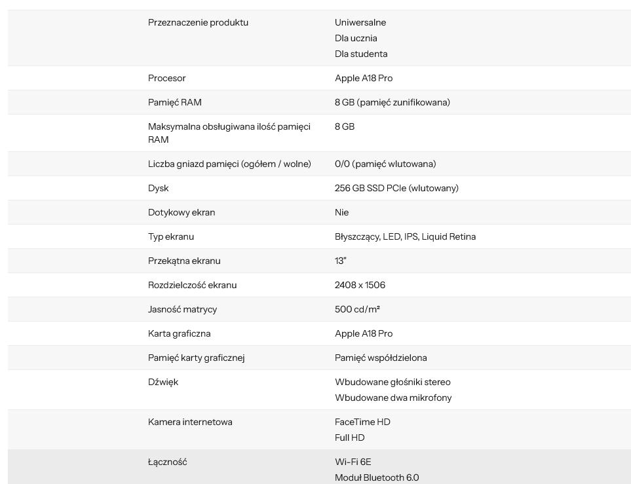Select 'Wbudowane głośniki stereo' value
The image size is (631, 484).
(x=392, y=382)
